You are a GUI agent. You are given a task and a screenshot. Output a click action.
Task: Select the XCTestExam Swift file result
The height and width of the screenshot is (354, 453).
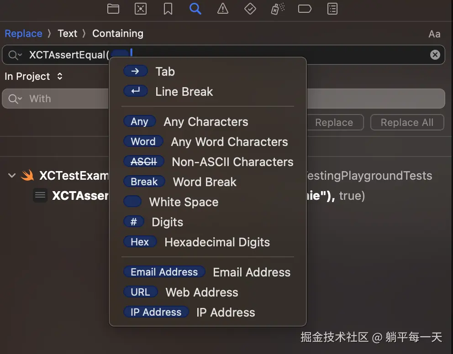click(x=226, y=176)
